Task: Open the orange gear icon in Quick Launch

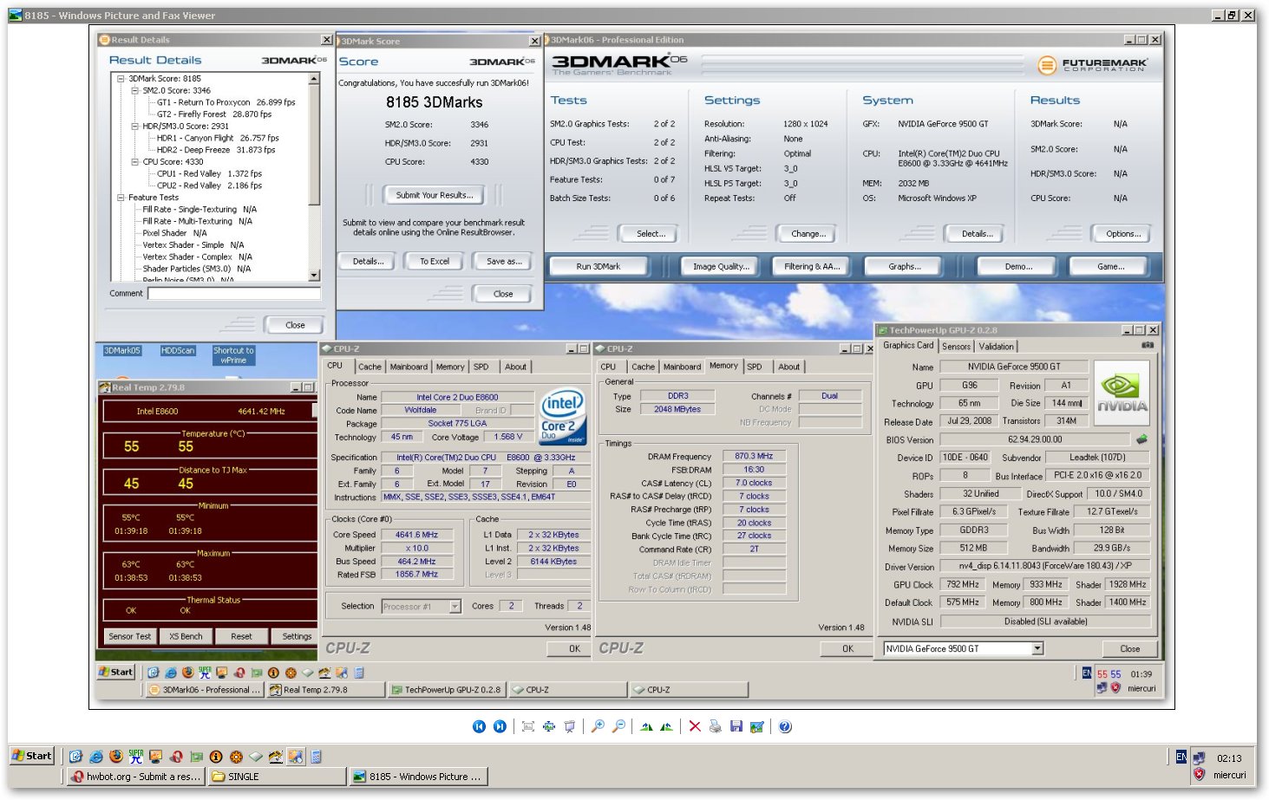Action: tap(236, 756)
